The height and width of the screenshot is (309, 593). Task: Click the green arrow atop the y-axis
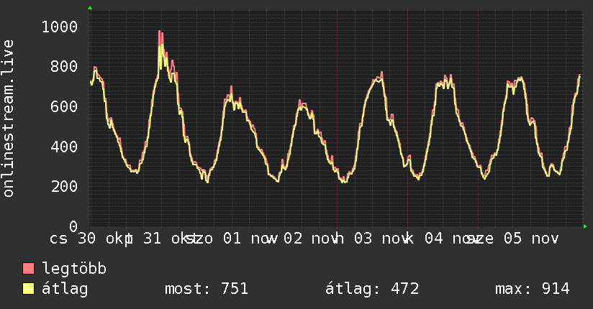coord(90,8)
